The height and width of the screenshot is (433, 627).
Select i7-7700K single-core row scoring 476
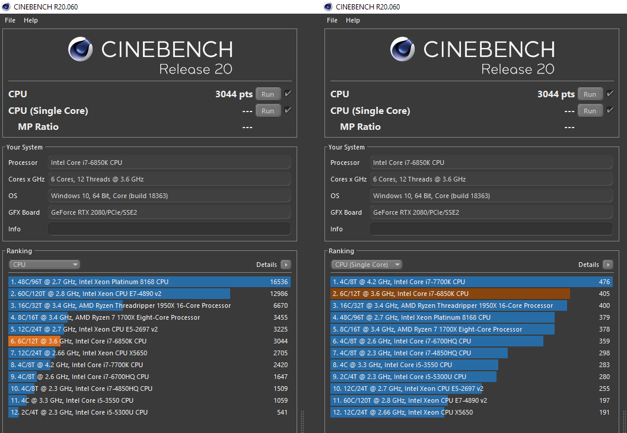472,282
